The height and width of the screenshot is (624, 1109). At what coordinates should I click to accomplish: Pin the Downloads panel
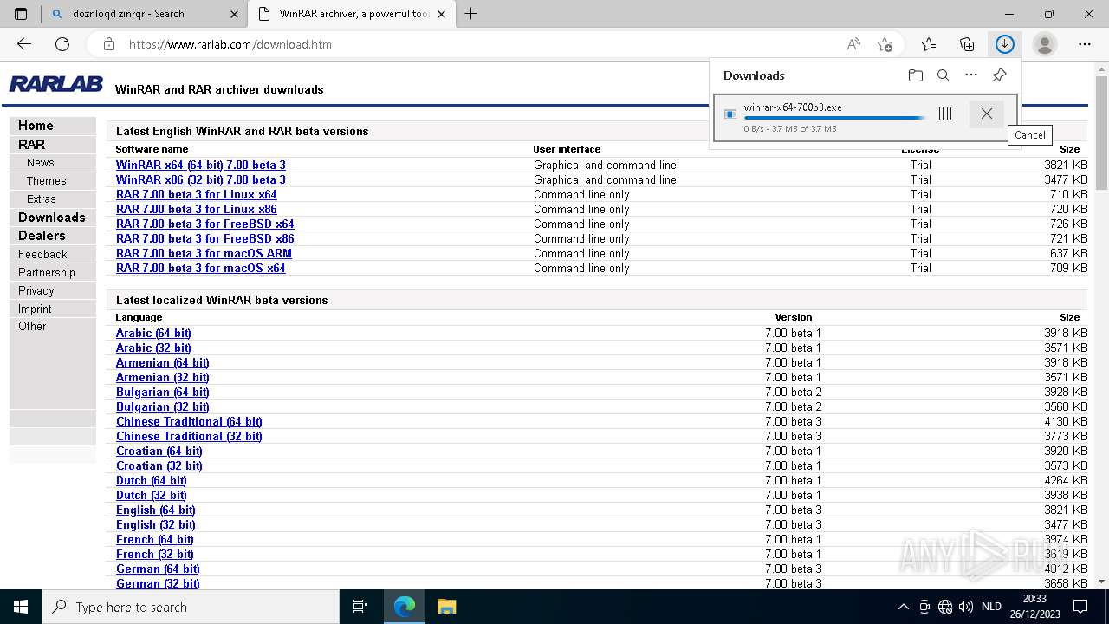coord(999,75)
